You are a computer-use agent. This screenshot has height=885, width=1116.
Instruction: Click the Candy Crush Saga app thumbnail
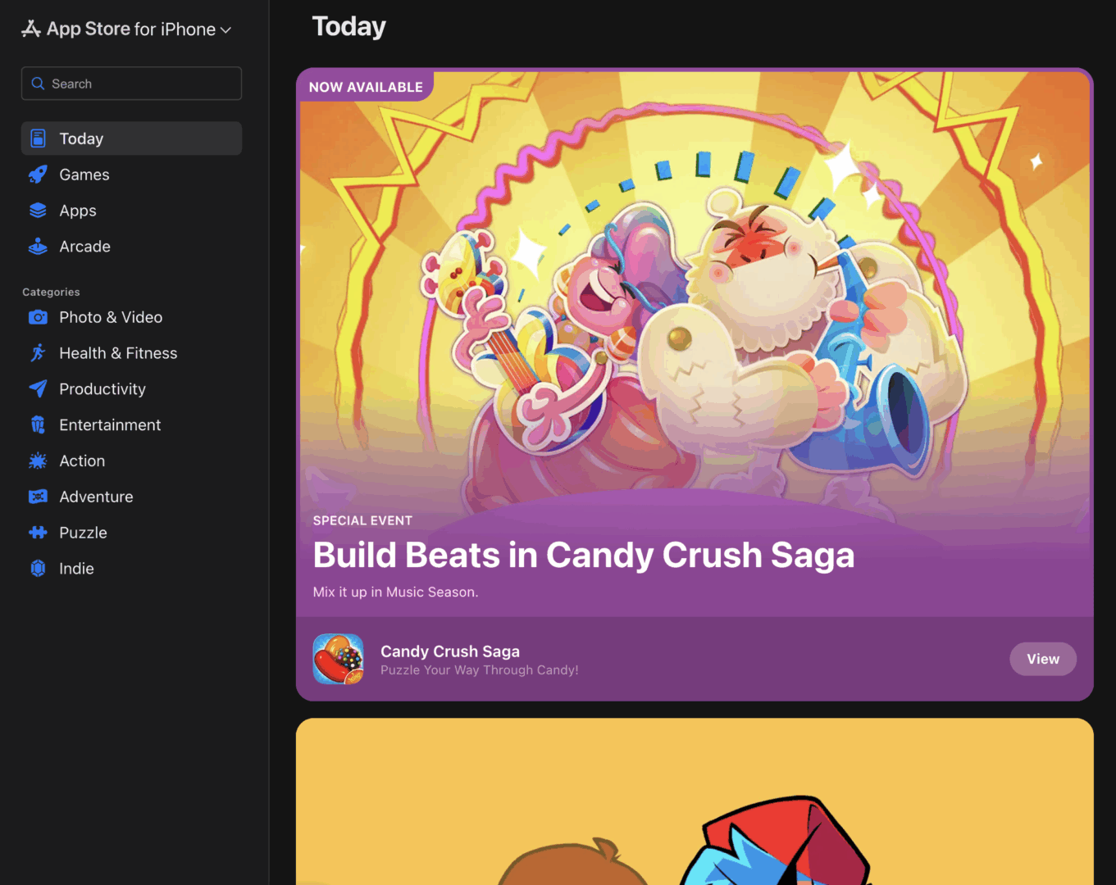coord(338,659)
